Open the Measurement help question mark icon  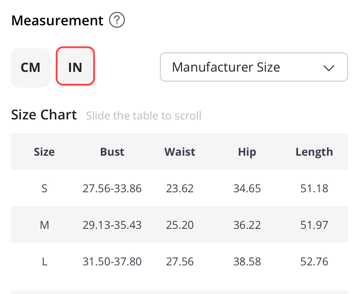point(117,20)
